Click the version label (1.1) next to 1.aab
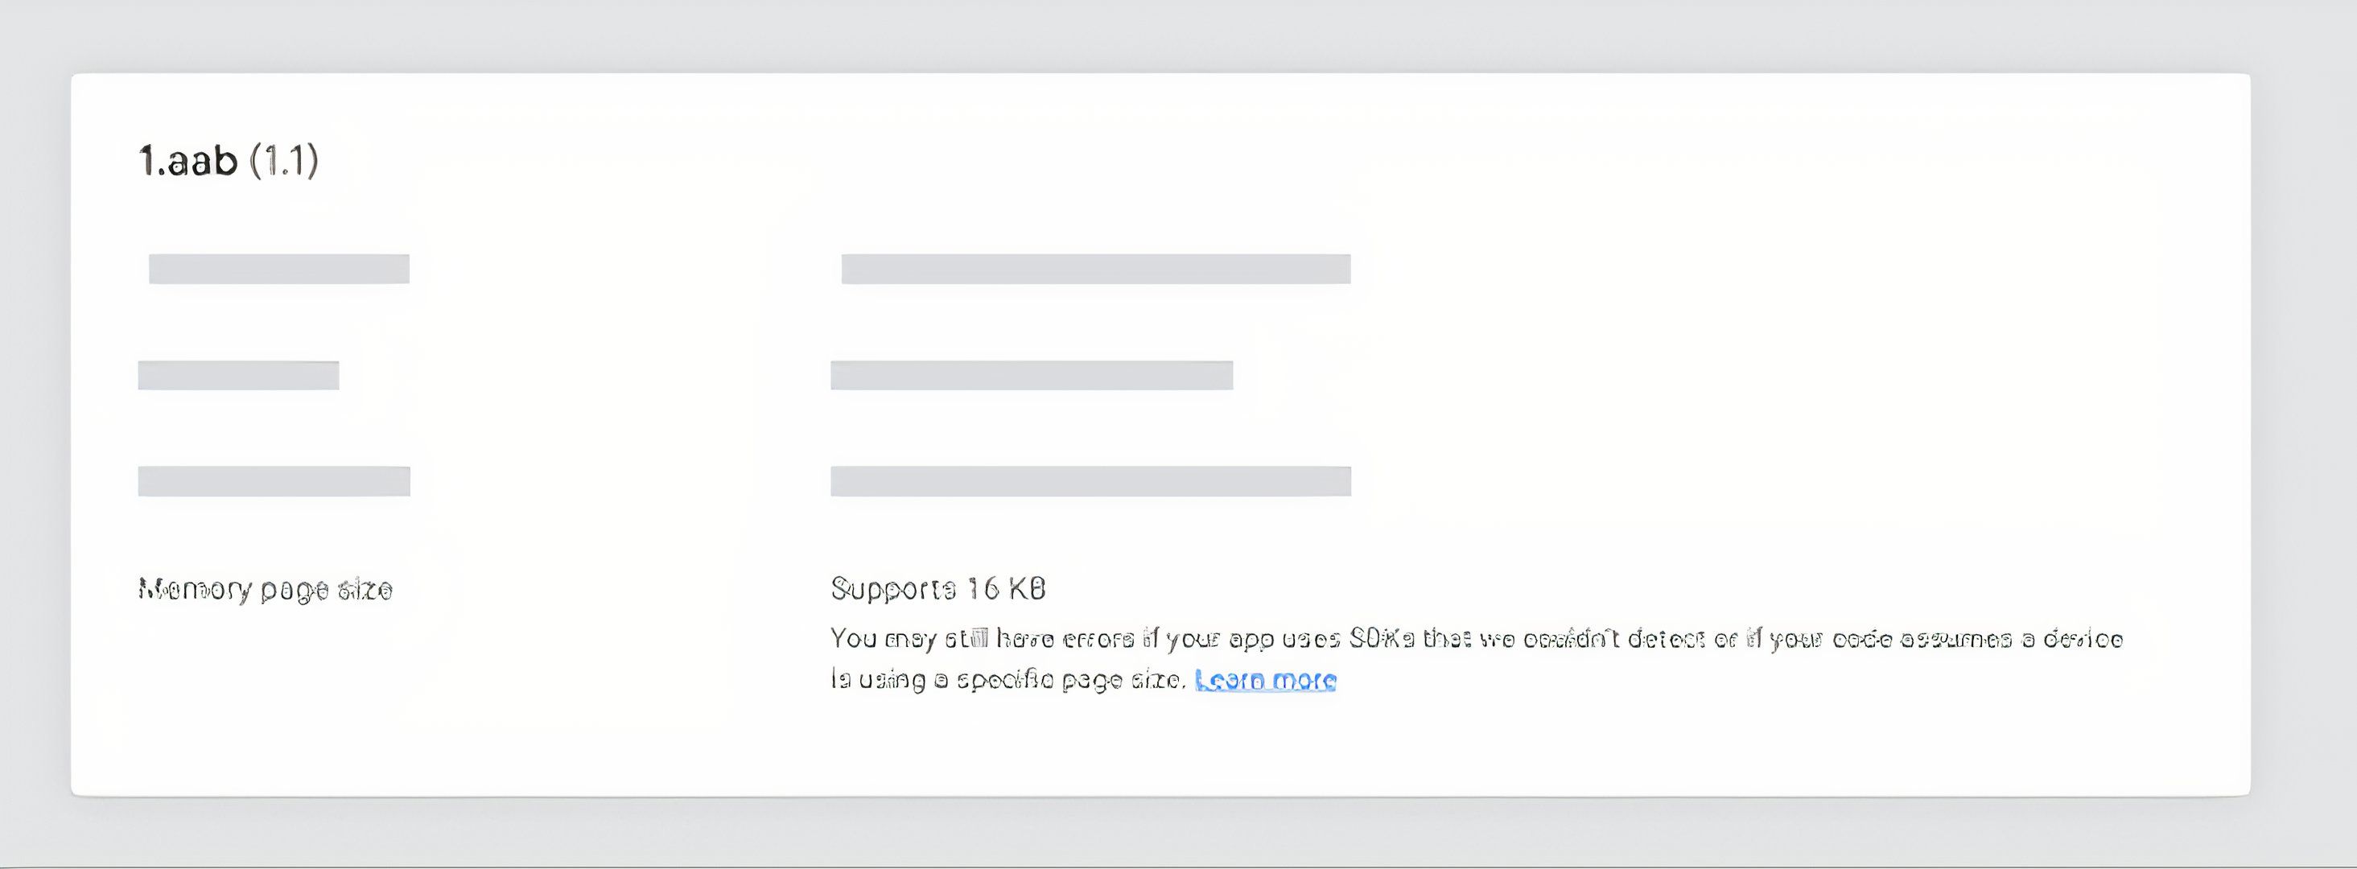2357x869 pixels. click(286, 163)
